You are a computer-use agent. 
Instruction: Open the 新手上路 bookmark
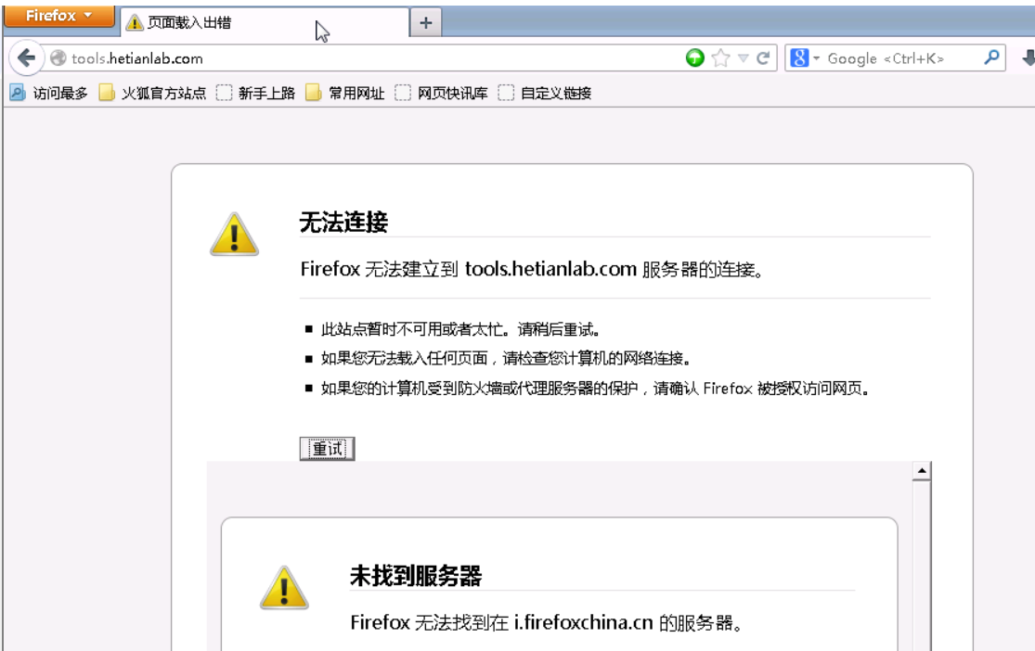pyautogui.click(x=256, y=93)
